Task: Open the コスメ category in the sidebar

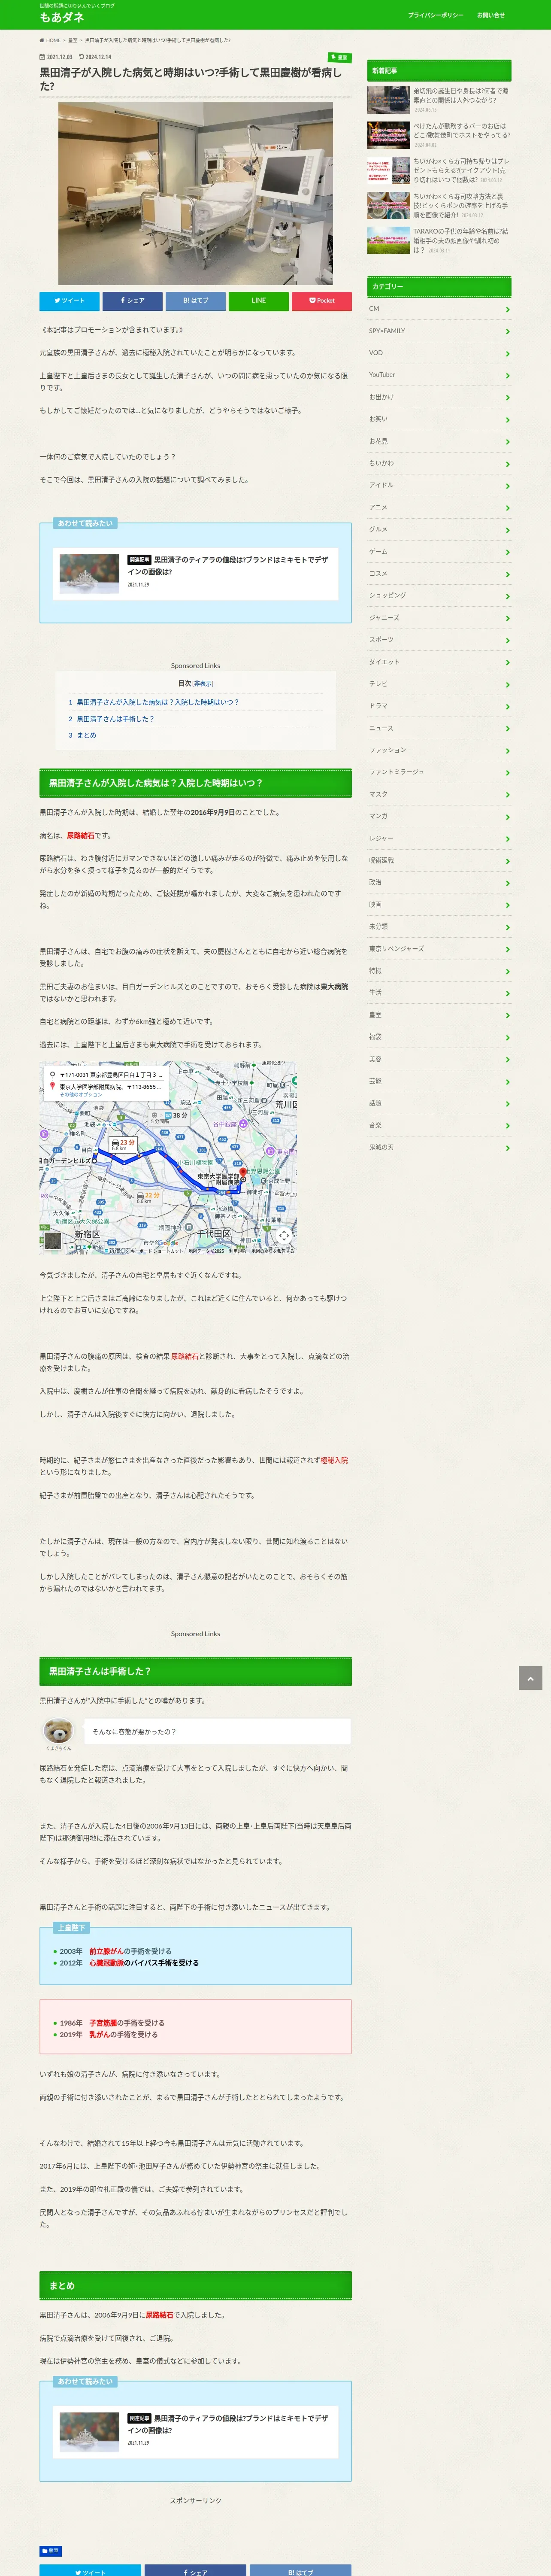Action: coord(439,574)
